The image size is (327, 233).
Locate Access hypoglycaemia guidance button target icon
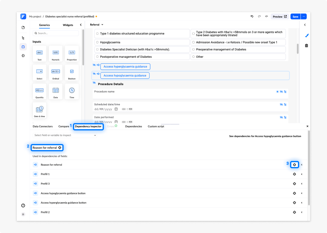295,193
